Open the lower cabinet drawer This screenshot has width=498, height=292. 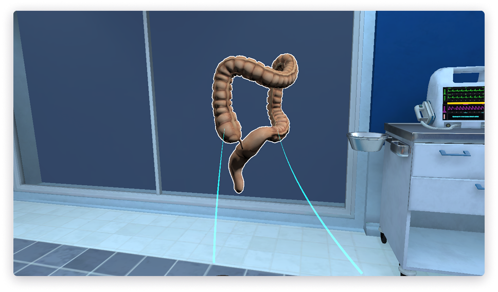click(x=479, y=186)
